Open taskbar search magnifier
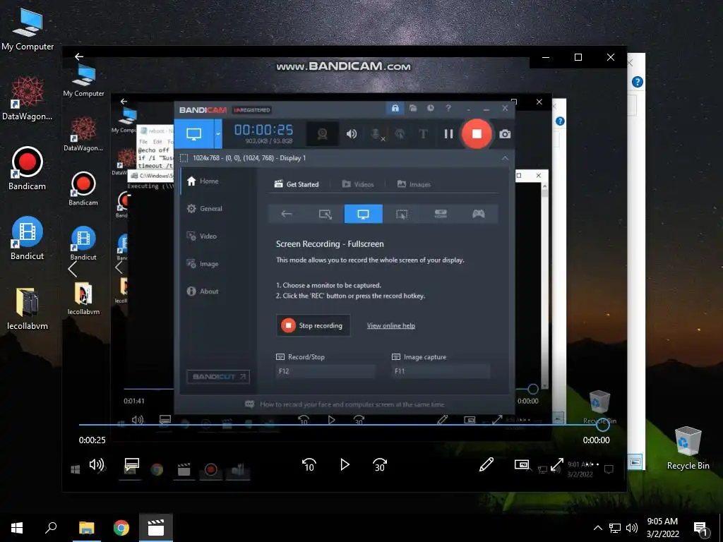Viewport: 723px width, 542px height. point(51,528)
